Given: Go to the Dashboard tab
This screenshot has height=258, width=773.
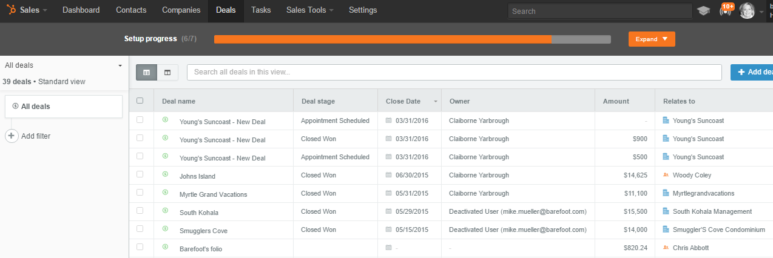Looking at the screenshot, I should pyautogui.click(x=81, y=10).
